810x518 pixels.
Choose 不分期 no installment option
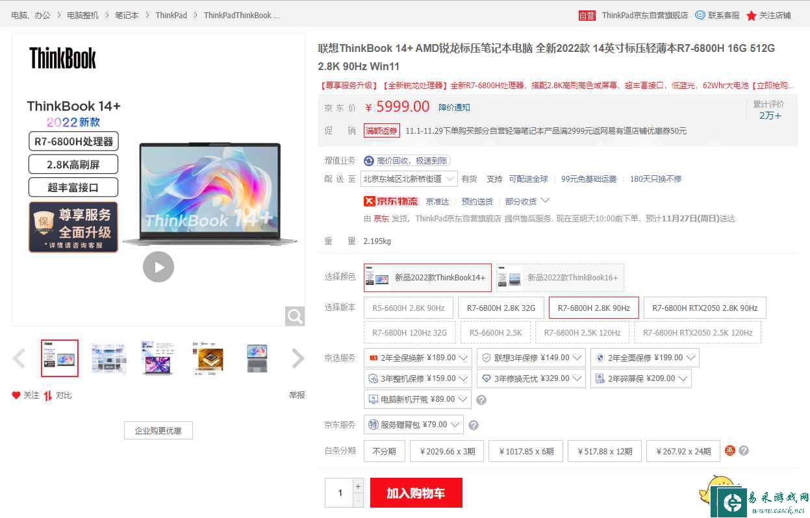[385, 451]
